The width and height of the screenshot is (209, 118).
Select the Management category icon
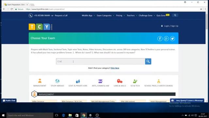tap(40, 81)
